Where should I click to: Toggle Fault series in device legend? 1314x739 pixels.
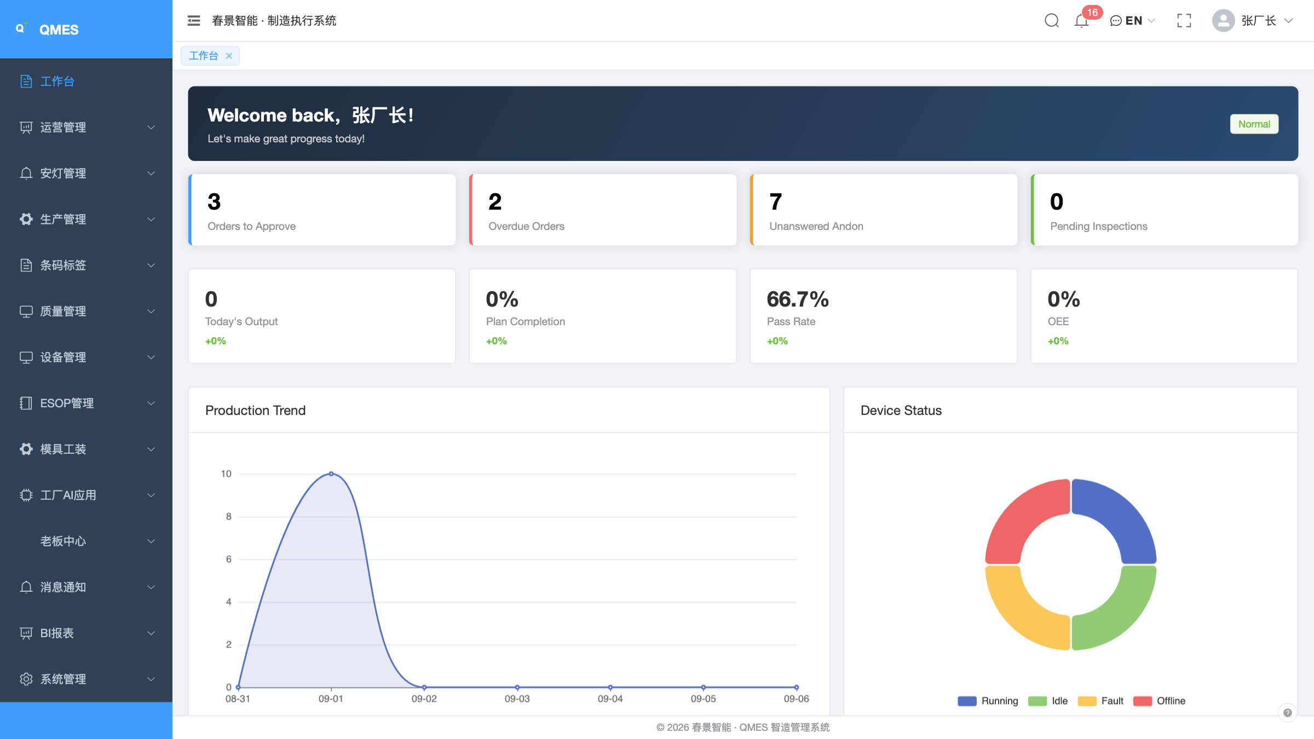coord(1100,701)
